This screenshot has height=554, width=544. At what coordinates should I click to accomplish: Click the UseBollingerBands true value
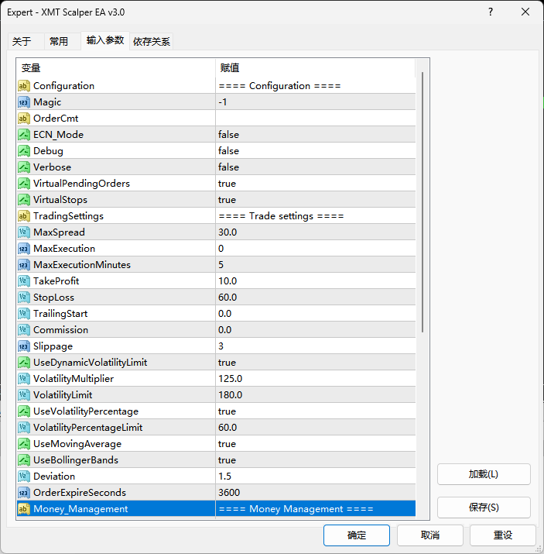coord(227,460)
